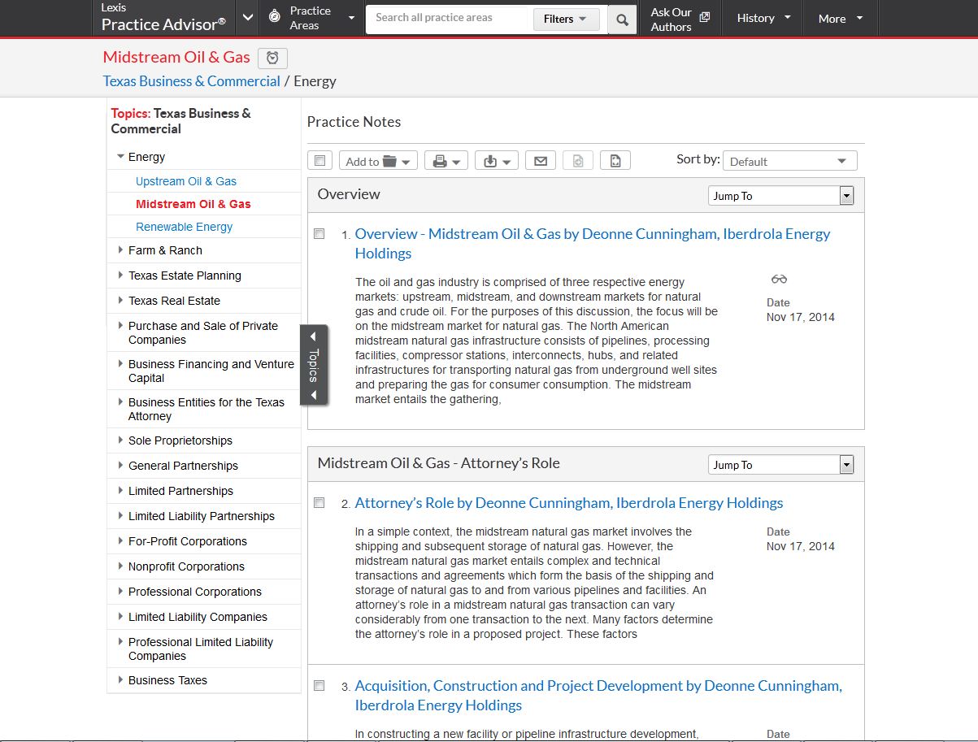This screenshot has width=978, height=742.
Task: Collapse the Topics side panel handle
Action: click(314, 365)
